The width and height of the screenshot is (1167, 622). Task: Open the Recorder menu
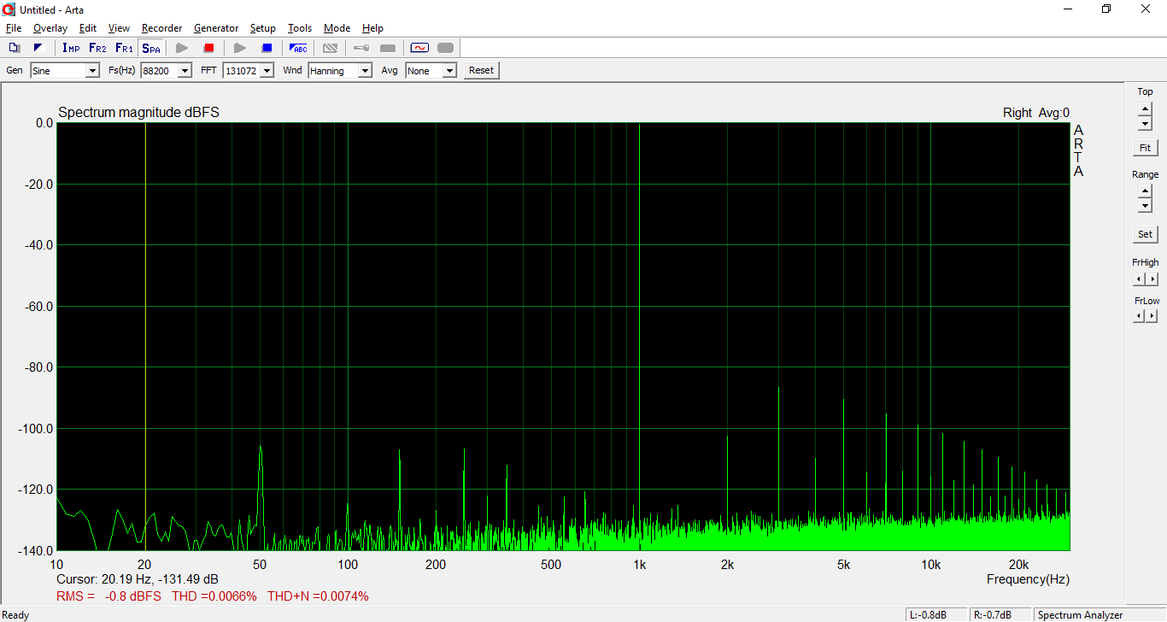tap(161, 28)
